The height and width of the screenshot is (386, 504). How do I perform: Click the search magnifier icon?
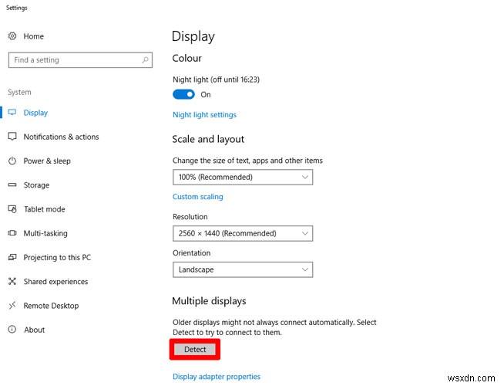point(144,60)
